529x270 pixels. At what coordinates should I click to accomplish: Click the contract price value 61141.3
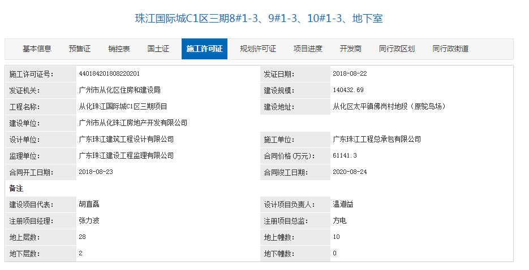click(345, 155)
